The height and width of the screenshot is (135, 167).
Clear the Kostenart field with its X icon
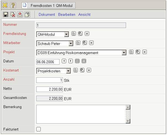89,70
